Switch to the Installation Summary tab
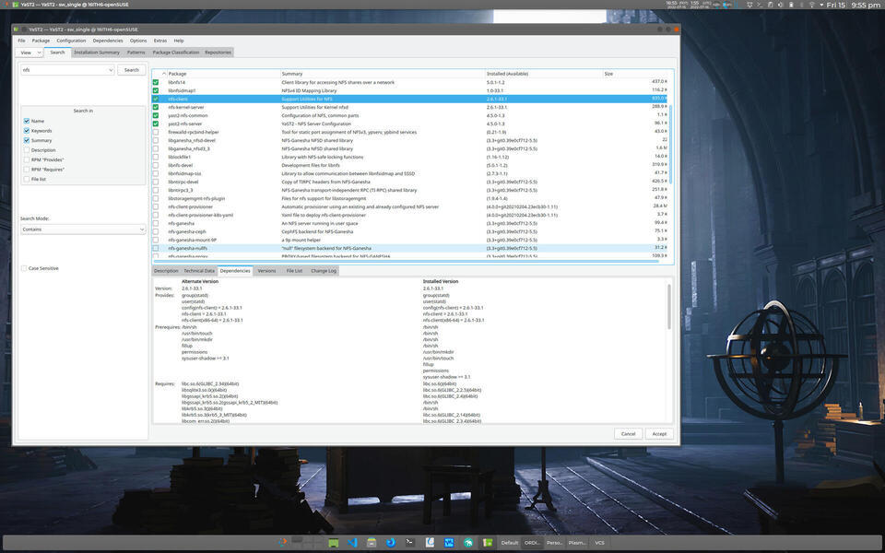This screenshot has width=885, height=553. 97,53
